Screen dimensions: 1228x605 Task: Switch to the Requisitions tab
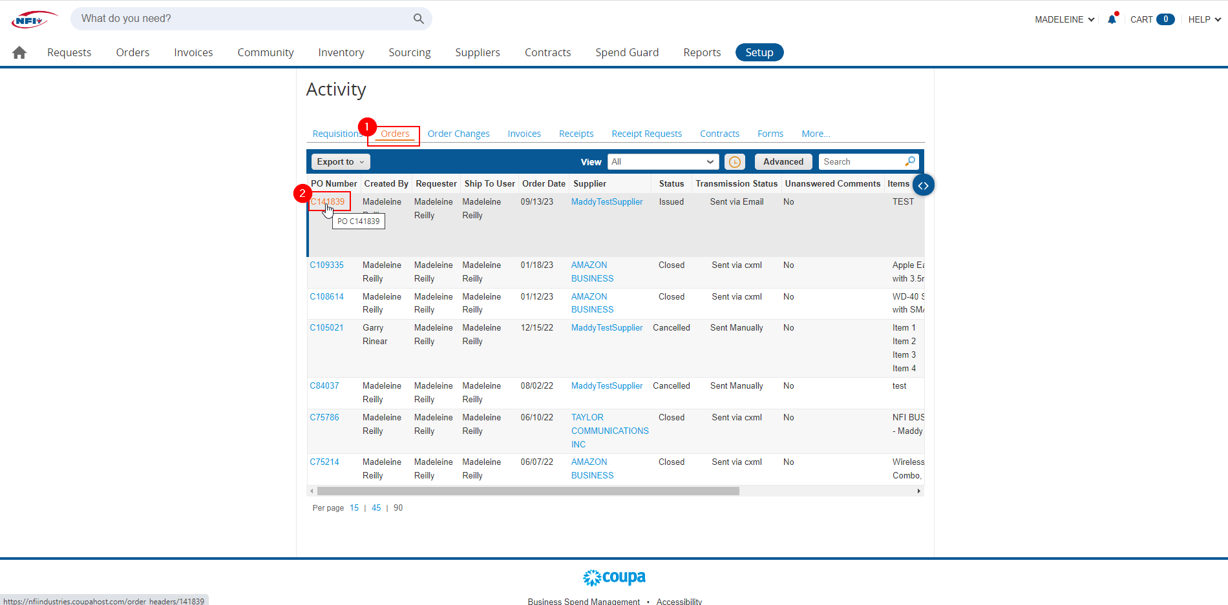(336, 134)
